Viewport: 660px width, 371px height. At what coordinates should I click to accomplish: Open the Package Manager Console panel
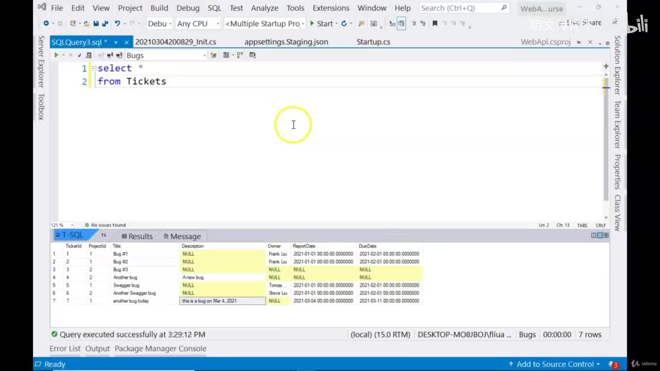pyautogui.click(x=160, y=349)
